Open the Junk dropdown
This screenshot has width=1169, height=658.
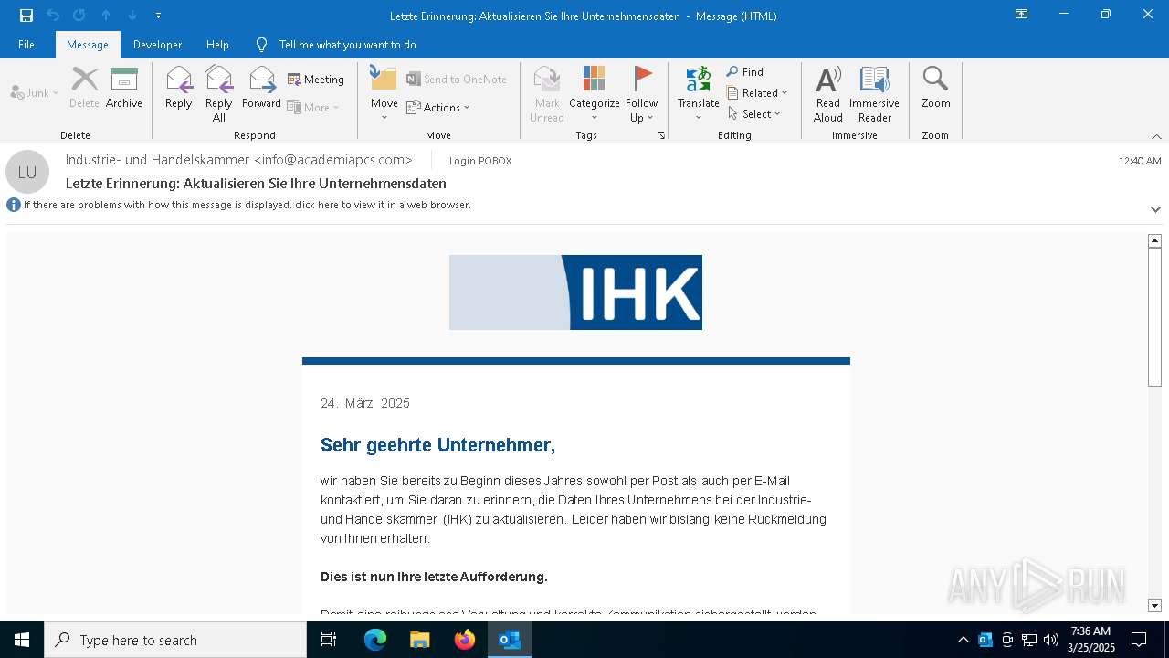coord(35,92)
